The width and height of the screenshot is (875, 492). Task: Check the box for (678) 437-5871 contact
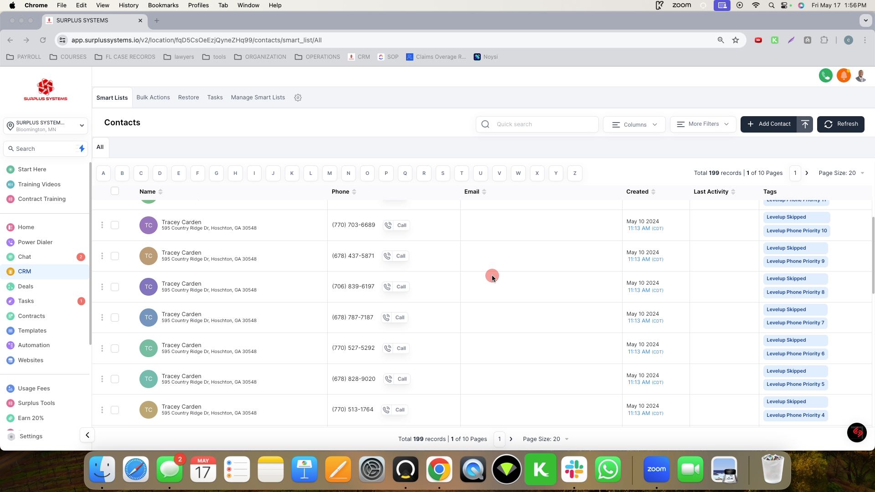(x=115, y=256)
